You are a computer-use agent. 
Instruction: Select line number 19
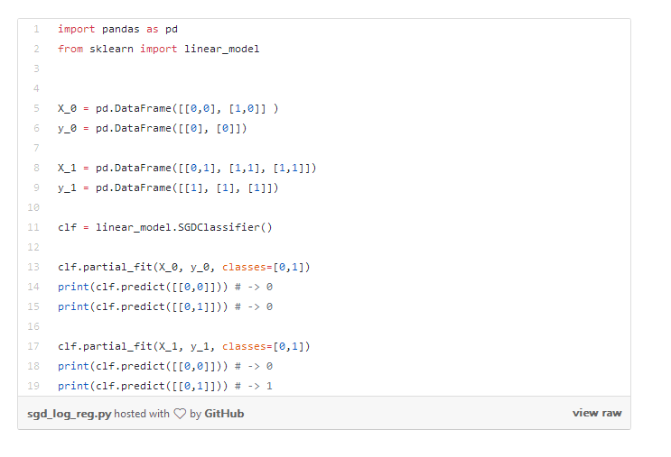(34, 386)
